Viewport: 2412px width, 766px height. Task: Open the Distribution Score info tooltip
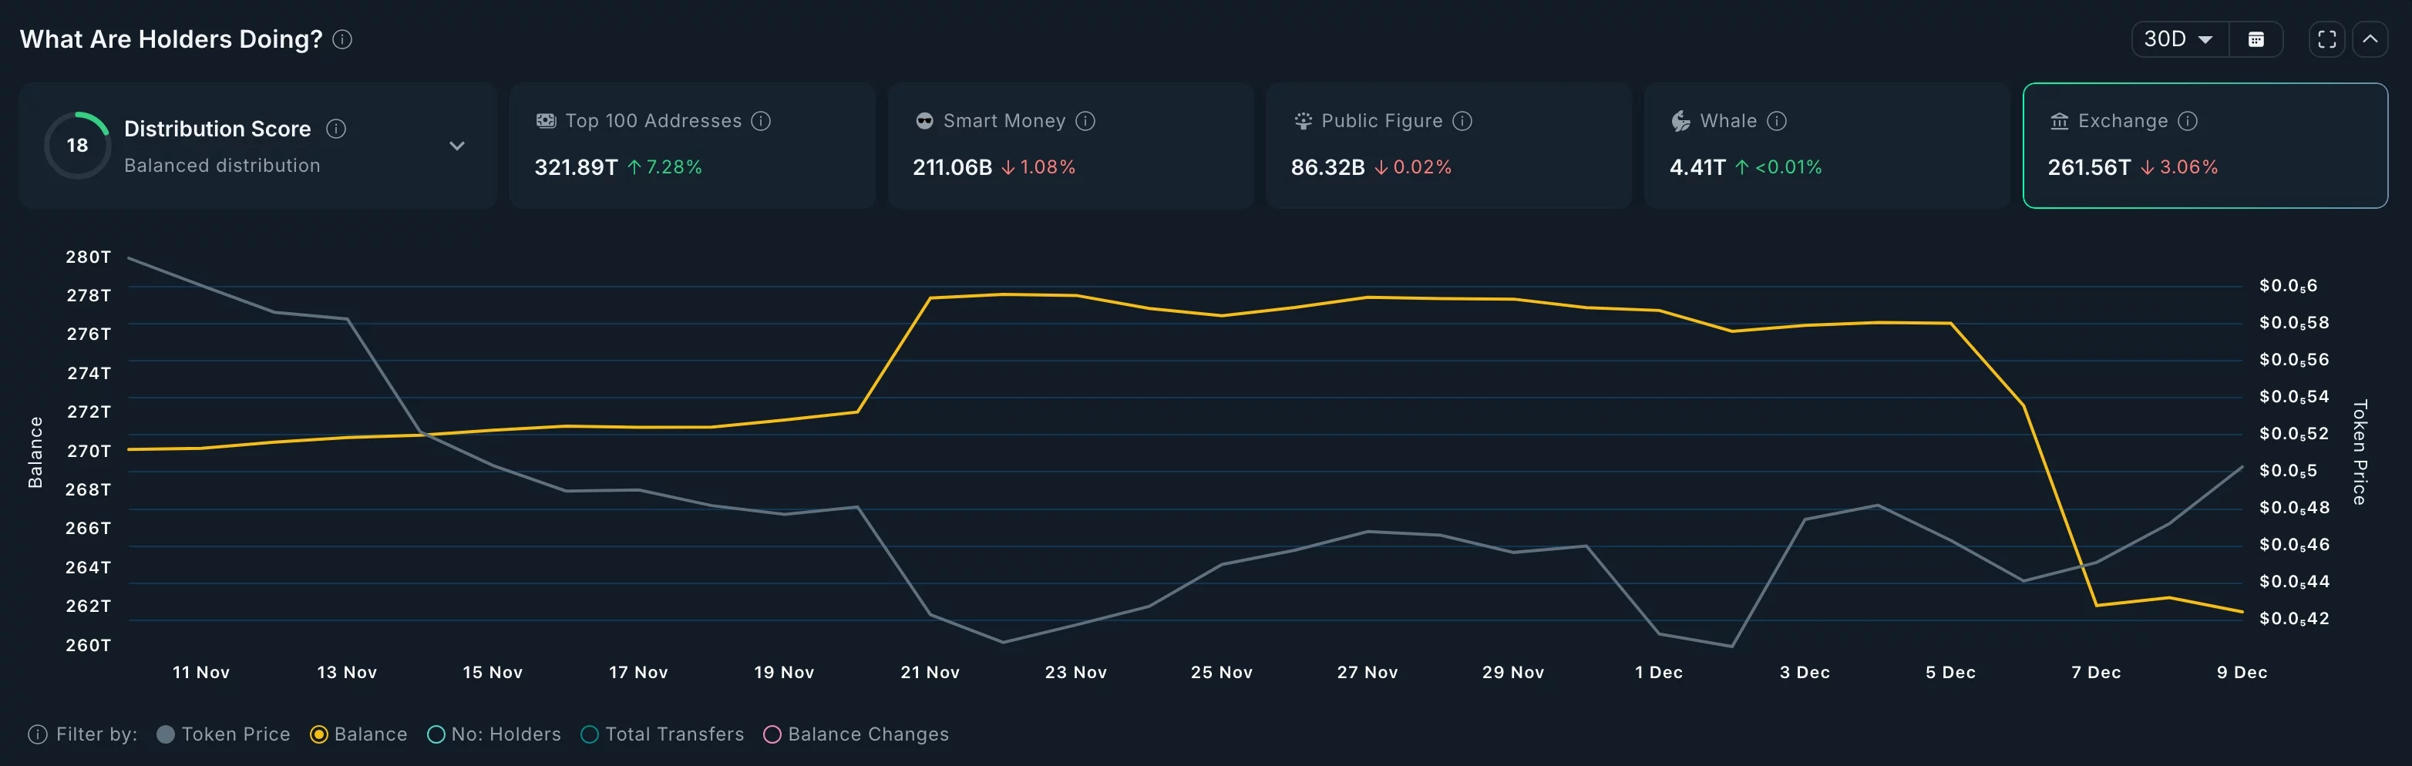pos(336,128)
